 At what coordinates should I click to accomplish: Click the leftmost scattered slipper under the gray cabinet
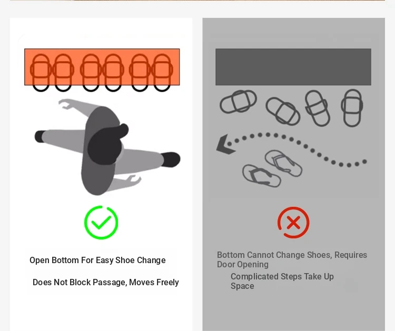click(x=238, y=102)
